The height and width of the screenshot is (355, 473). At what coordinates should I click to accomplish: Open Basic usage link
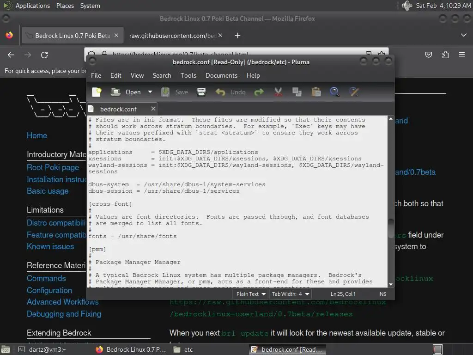[x=48, y=191]
